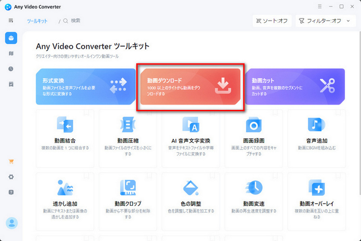
Task: Click the 動画クロップ crop icon
Action: click(x=128, y=187)
